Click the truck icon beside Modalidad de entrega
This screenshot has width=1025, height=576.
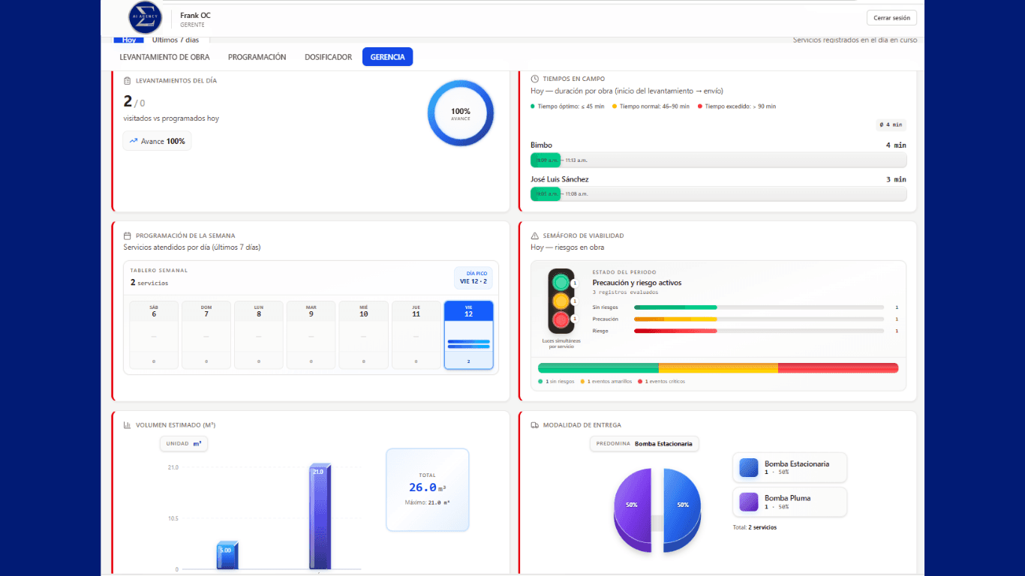point(534,425)
